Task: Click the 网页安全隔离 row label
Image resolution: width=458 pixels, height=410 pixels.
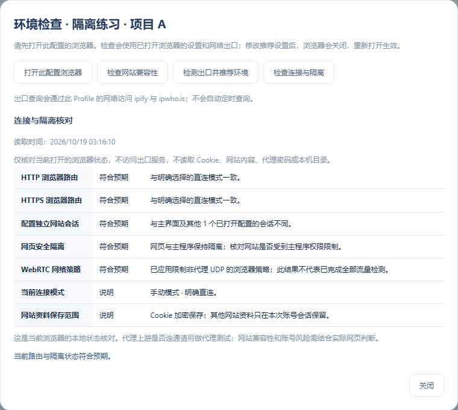Action: [x=43, y=247]
